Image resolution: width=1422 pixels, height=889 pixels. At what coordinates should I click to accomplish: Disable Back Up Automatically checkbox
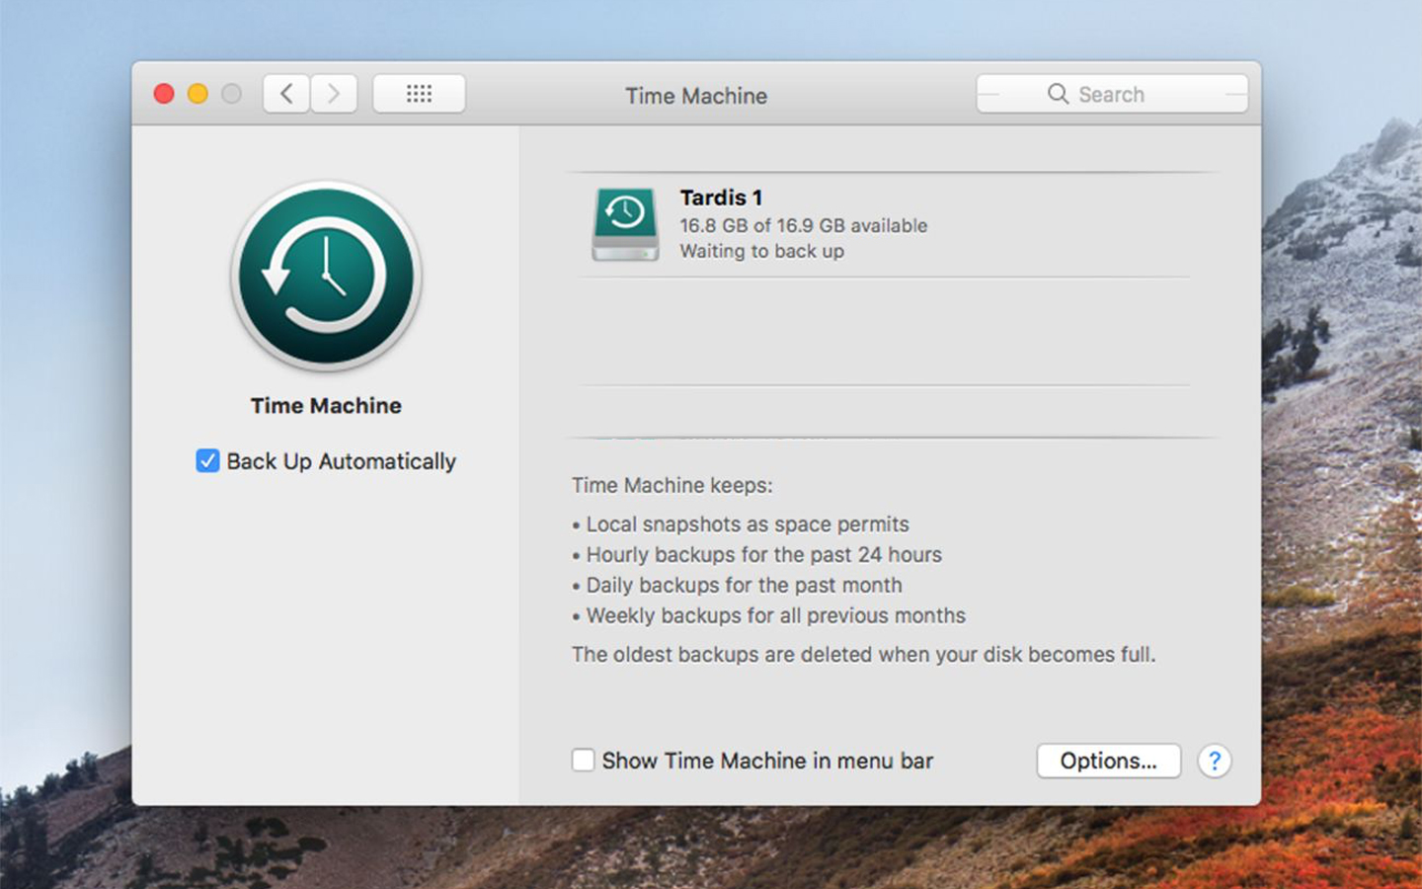(207, 461)
